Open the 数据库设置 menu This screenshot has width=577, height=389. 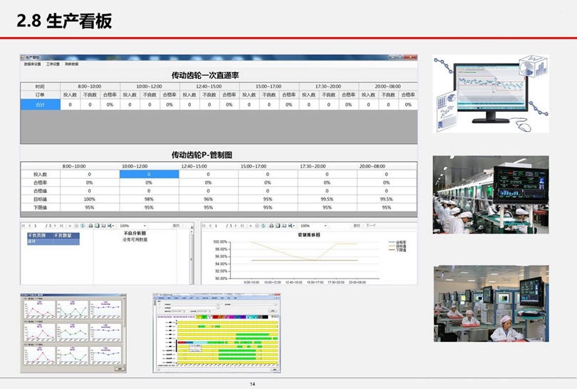pos(31,64)
